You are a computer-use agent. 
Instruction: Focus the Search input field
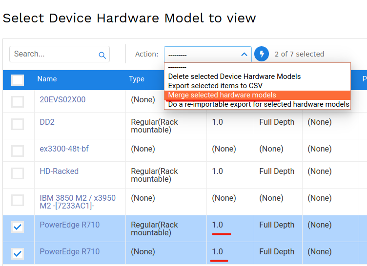(x=60, y=54)
